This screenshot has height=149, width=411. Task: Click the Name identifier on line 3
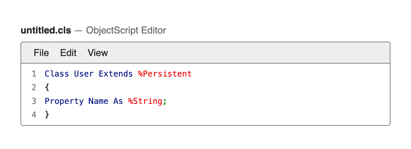[98, 101]
